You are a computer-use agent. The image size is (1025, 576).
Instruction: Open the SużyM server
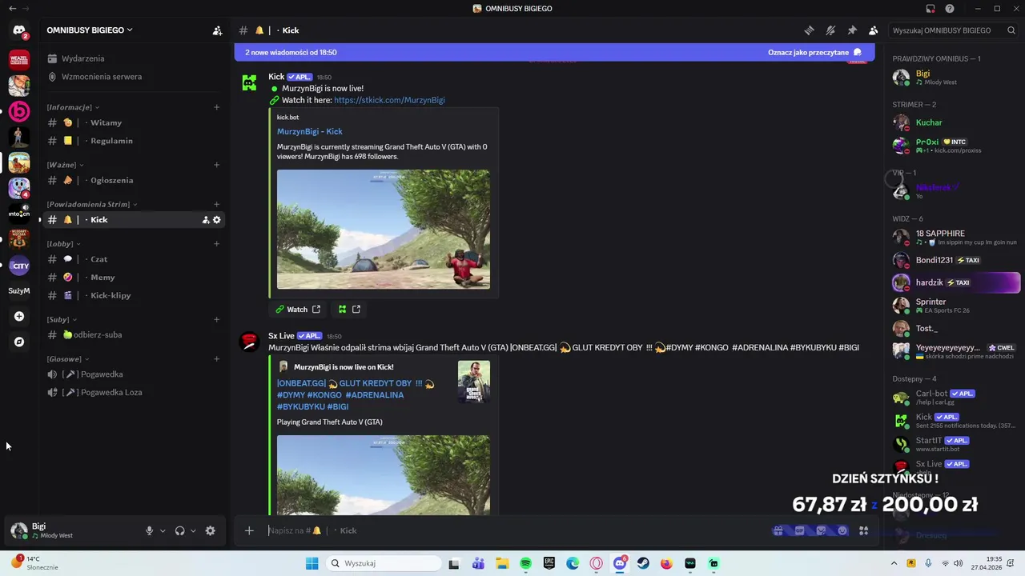tap(19, 291)
